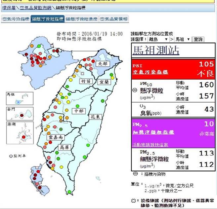This screenshot has width=217, height=209.
Task: Click the red PSI 105 不良 panel
Action: point(173,69)
